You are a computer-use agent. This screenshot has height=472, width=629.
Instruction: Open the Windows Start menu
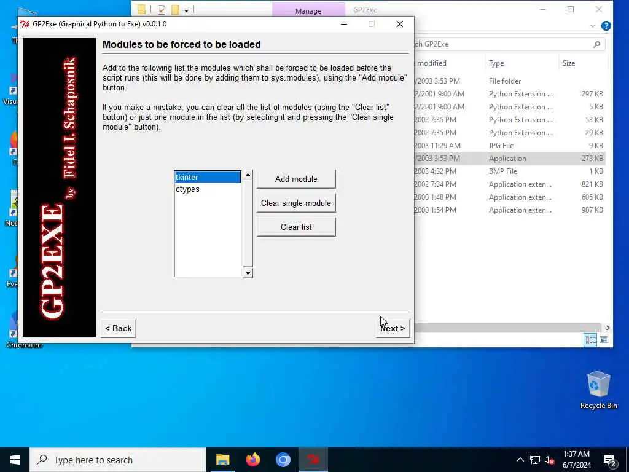15,460
